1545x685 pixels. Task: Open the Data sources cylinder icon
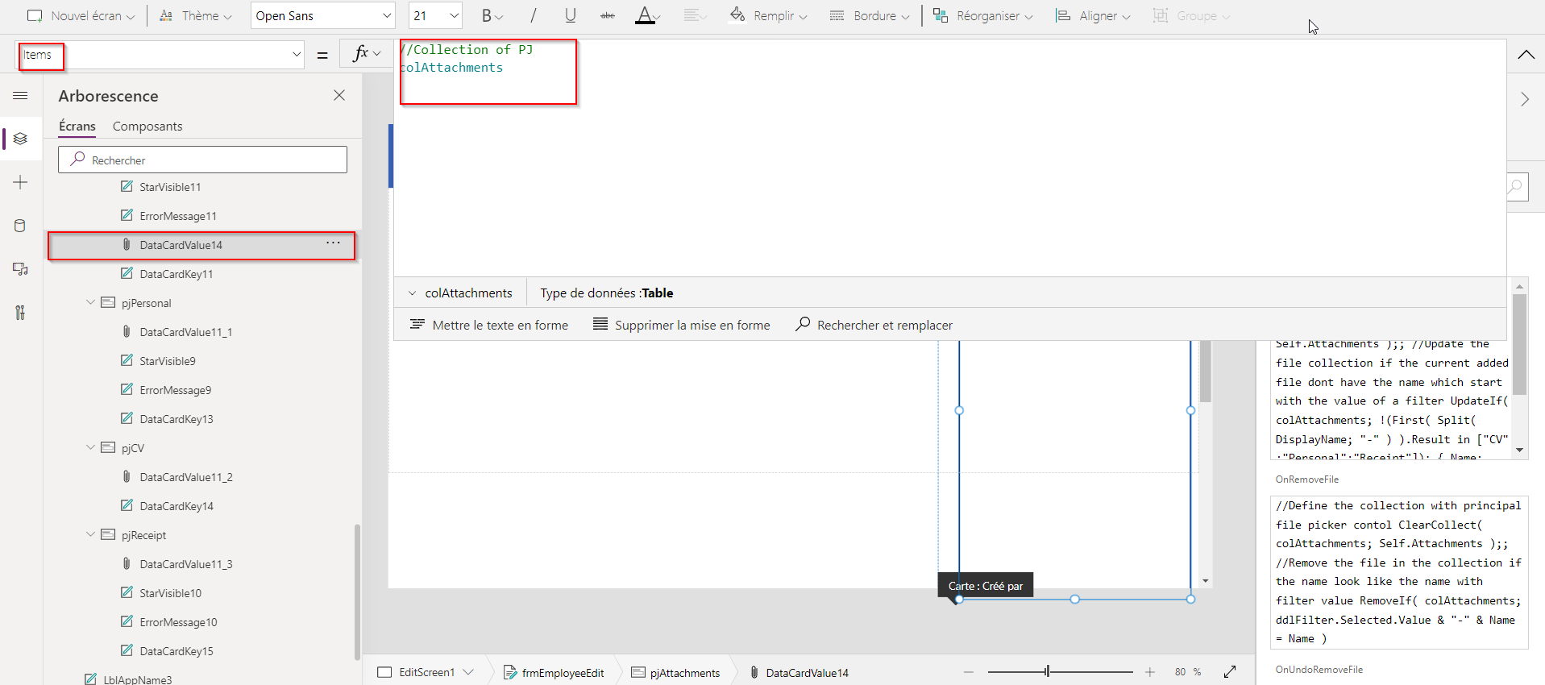click(x=21, y=226)
